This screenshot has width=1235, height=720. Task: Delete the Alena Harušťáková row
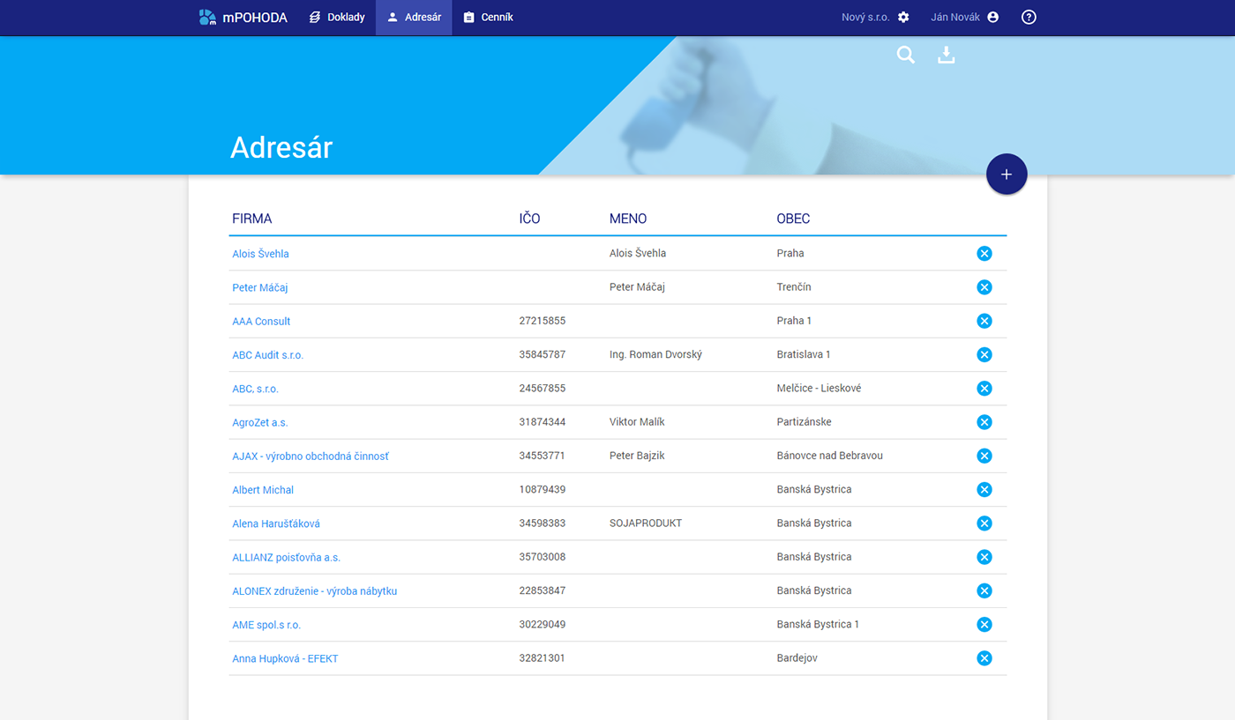(x=984, y=523)
